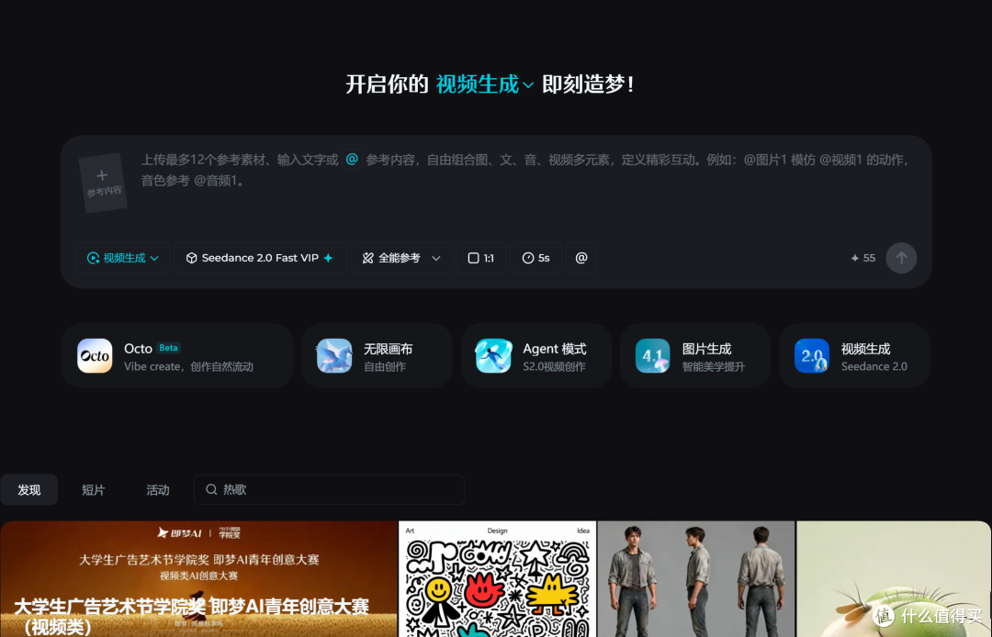Open the Agent 模式 card
The width and height of the screenshot is (992, 637).
click(x=536, y=356)
